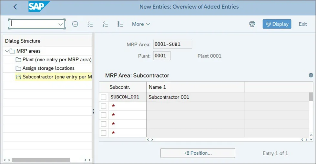
Task: Select the SUBCON_001 row checkbox
Action: [104, 97]
